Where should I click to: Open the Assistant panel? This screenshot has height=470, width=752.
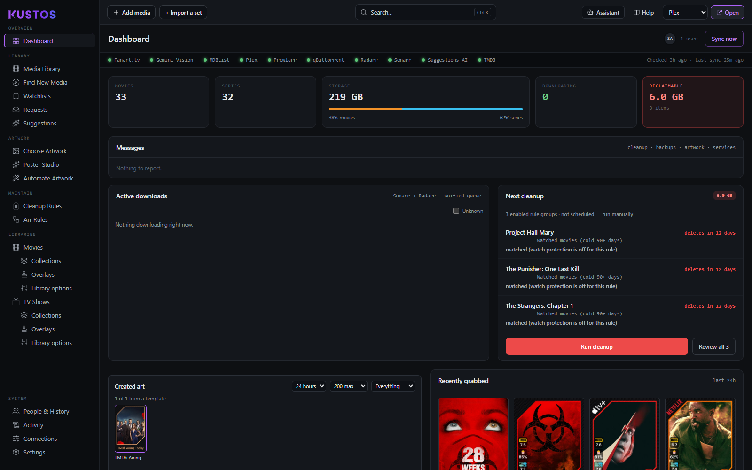[603, 13]
